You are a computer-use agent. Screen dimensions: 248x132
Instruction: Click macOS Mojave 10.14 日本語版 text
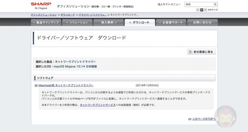(75, 66)
